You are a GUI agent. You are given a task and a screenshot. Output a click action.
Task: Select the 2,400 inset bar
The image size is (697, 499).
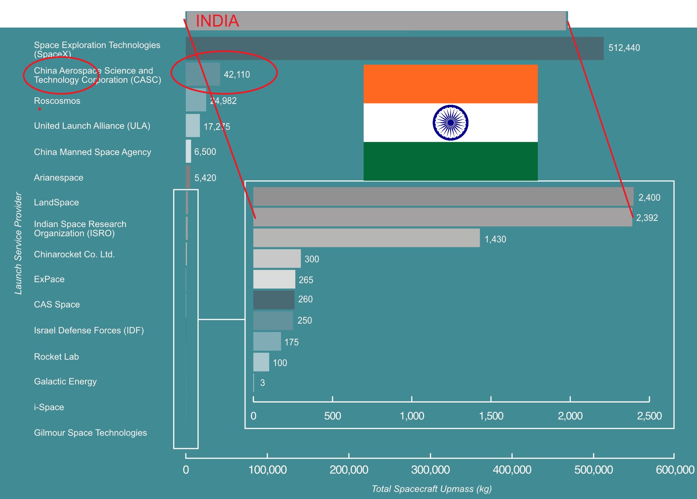[443, 196]
